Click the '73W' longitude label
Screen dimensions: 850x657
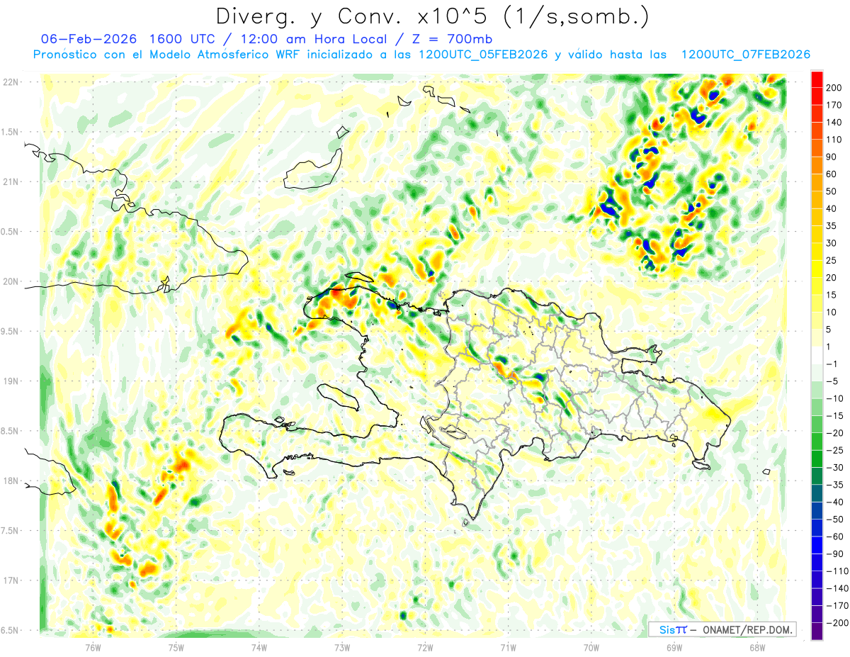click(x=341, y=647)
